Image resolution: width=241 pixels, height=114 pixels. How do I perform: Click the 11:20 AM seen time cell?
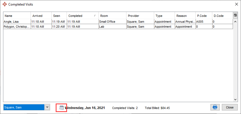pyautogui.click(x=59, y=27)
